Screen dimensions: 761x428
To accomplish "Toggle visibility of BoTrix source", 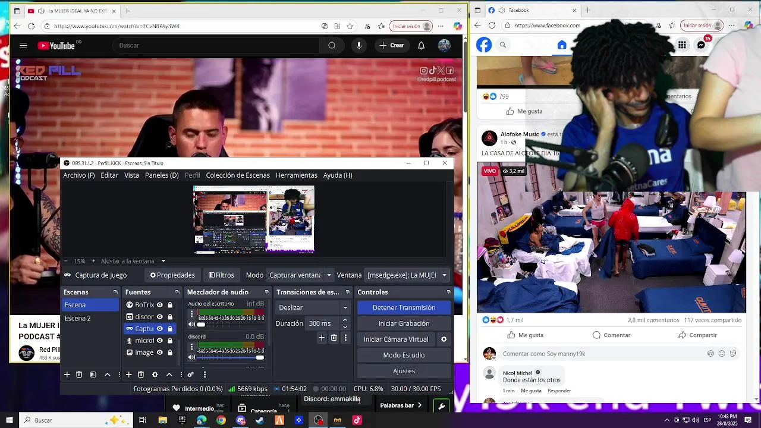I will [x=159, y=305].
